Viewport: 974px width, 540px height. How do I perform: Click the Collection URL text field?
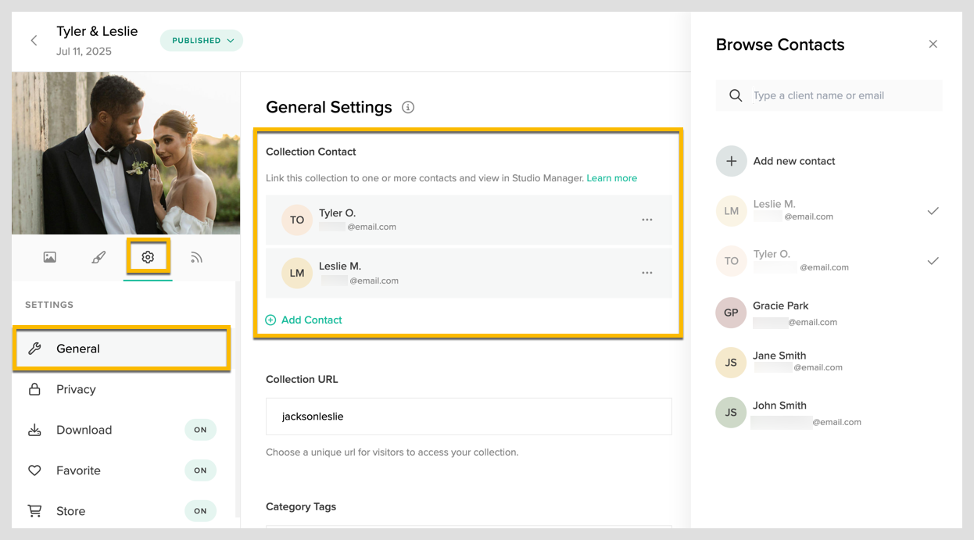[468, 417]
